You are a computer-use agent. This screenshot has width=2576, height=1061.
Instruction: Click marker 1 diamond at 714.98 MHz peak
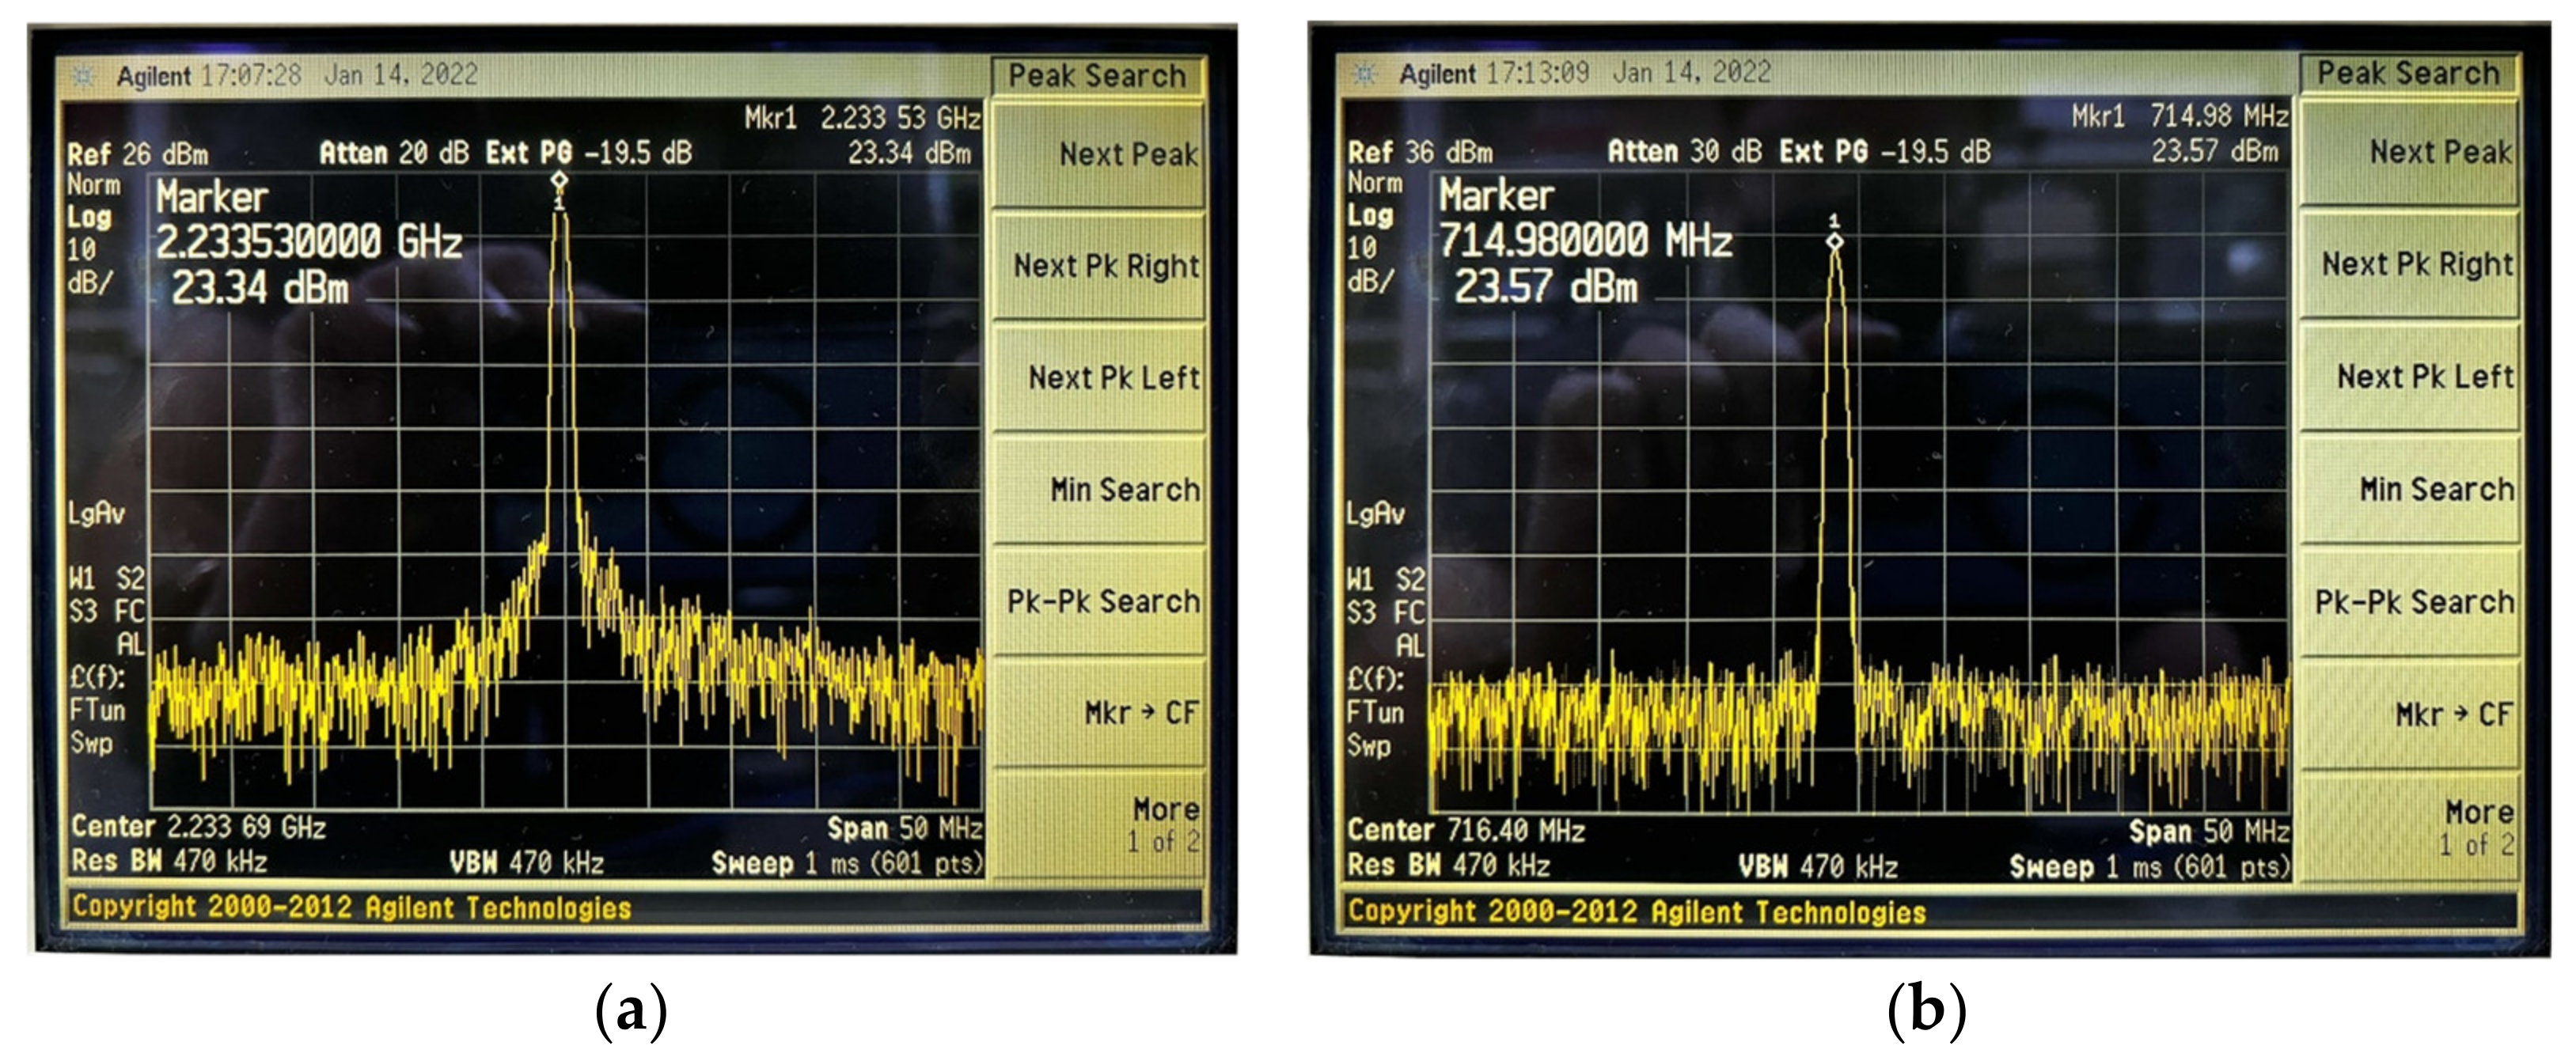pos(1834,241)
